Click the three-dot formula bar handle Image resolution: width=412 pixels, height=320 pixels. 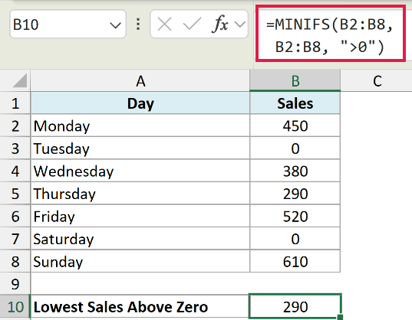[138, 24]
